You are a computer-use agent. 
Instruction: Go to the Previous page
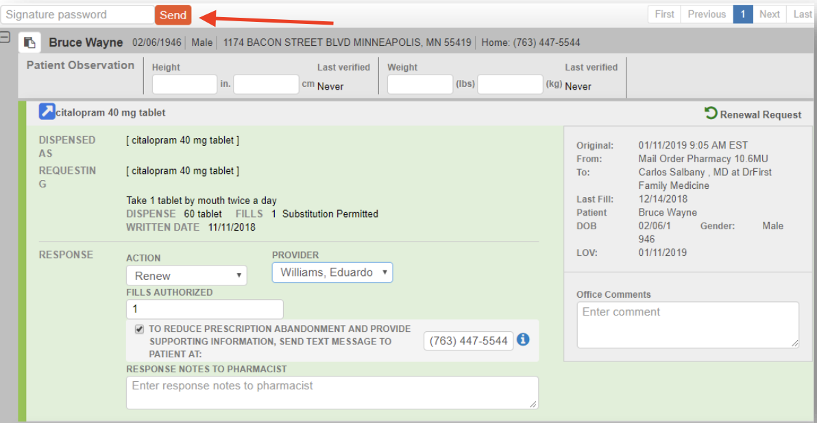tap(707, 14)
